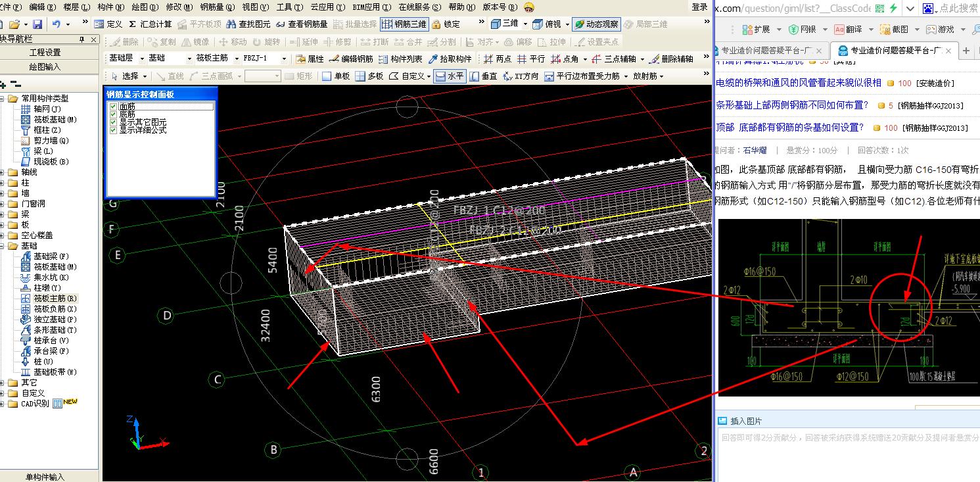Select 条形基础(T) in tree
The image size is (980, 482).
[49, 330]
